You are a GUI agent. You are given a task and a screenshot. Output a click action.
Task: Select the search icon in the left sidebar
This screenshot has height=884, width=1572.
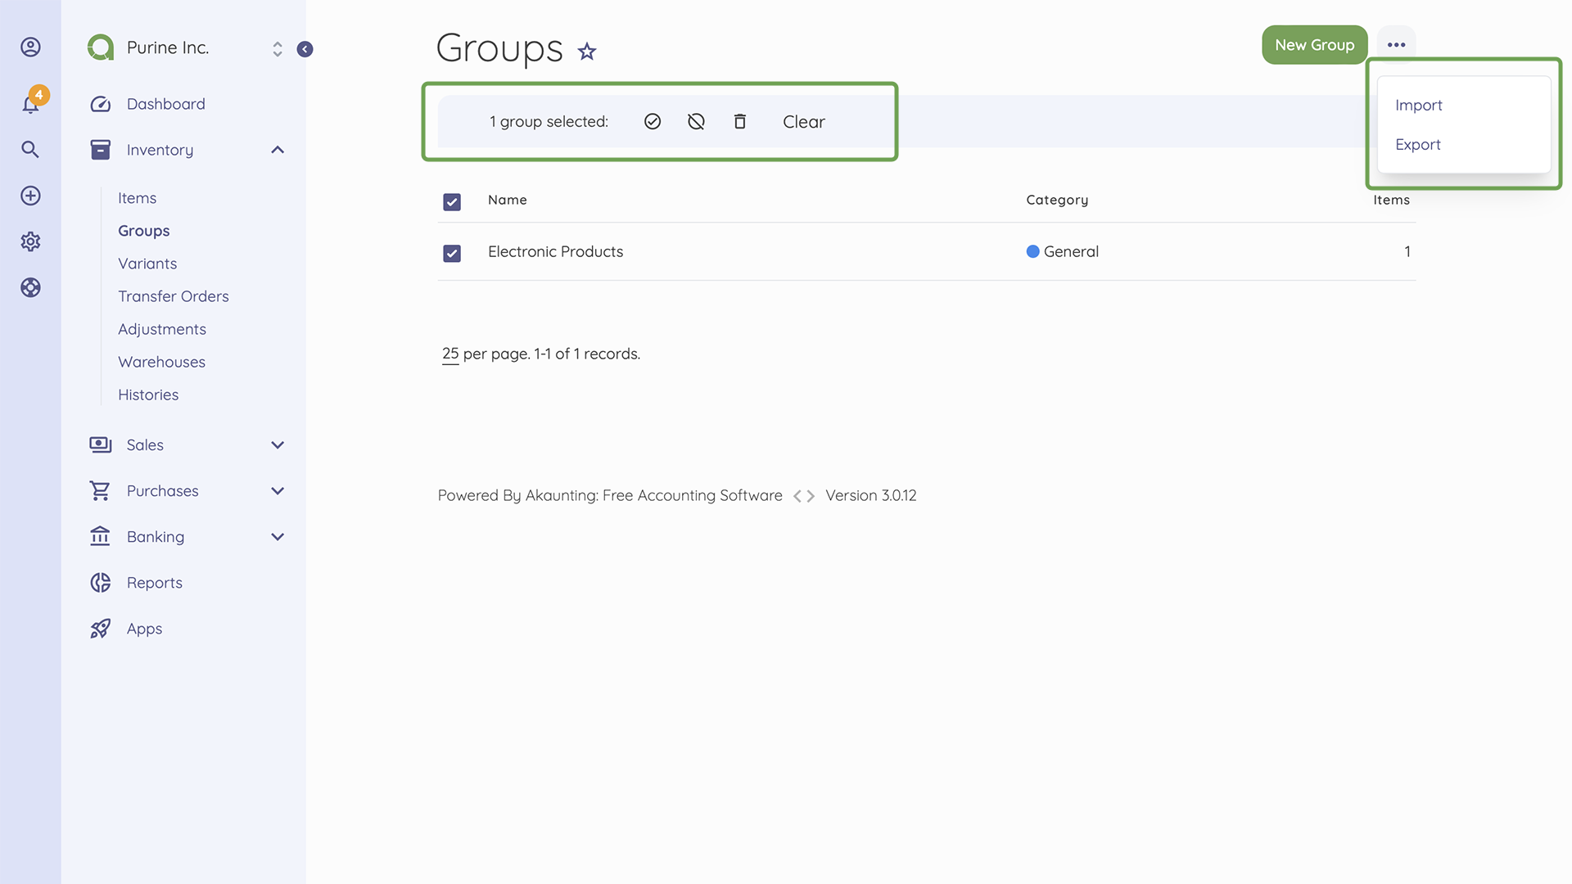click(x=30, y=150)
